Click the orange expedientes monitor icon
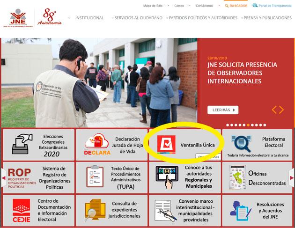This screenshot has height=228, width=295. (x=95, y=210)
